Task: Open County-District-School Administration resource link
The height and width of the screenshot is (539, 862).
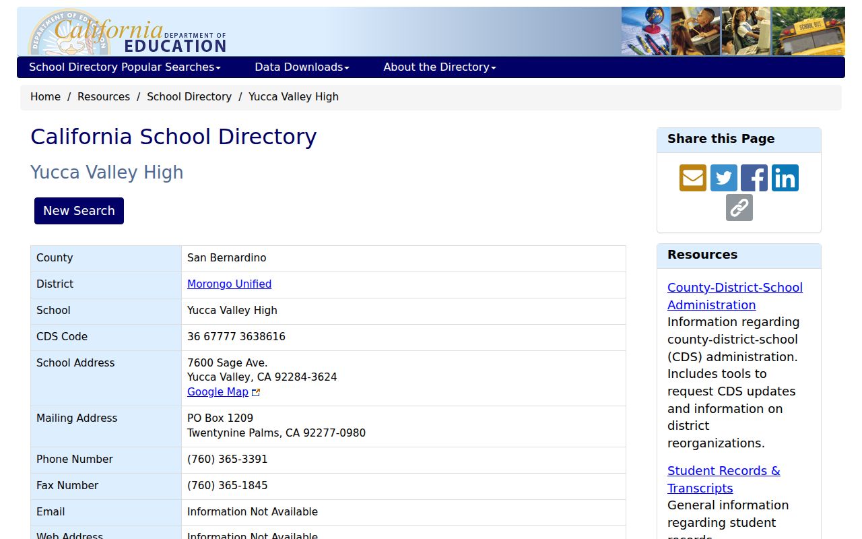Action: [x=735, y=296]
